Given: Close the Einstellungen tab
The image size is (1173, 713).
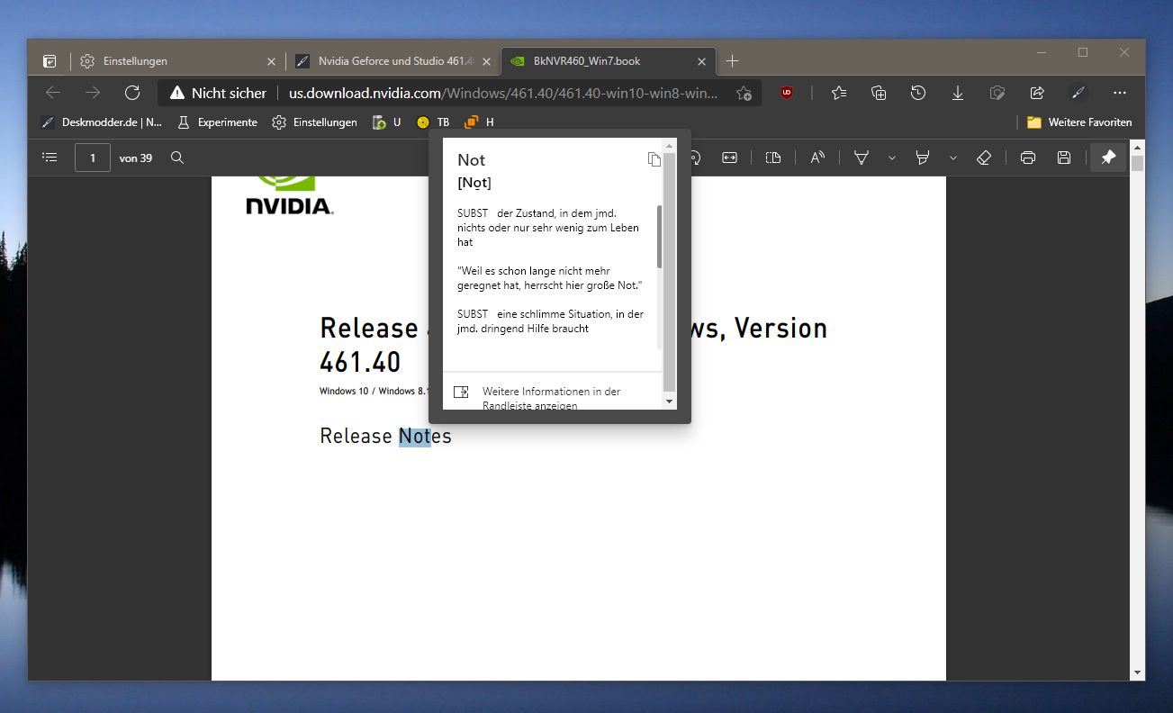Looking at the screenshot, I should click(271, 61).
